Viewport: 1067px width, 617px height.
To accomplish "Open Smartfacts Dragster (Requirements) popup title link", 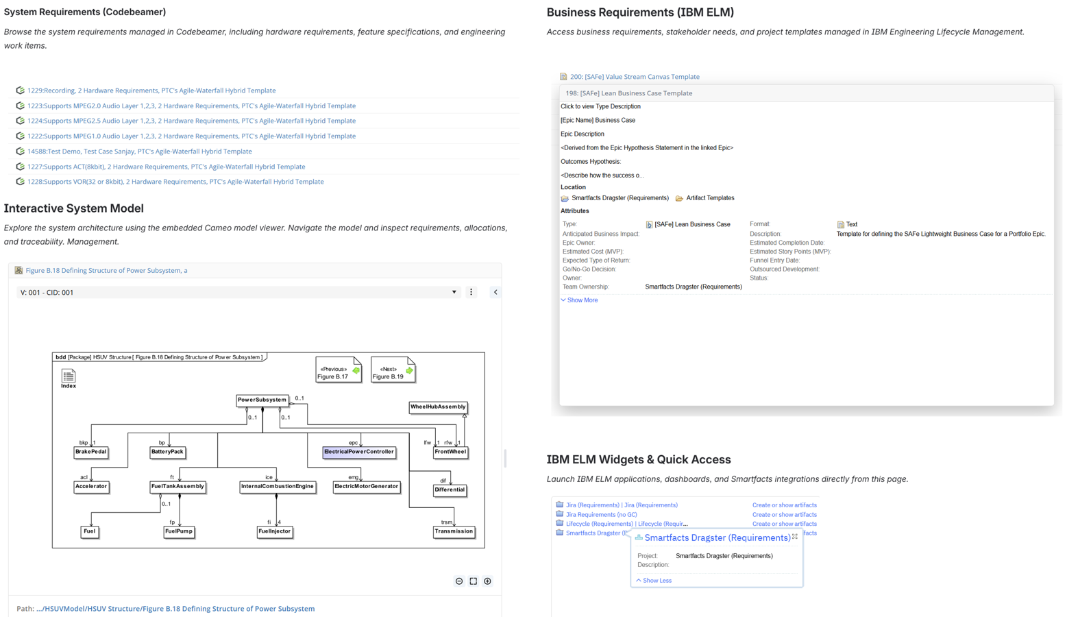I will 717,537.
